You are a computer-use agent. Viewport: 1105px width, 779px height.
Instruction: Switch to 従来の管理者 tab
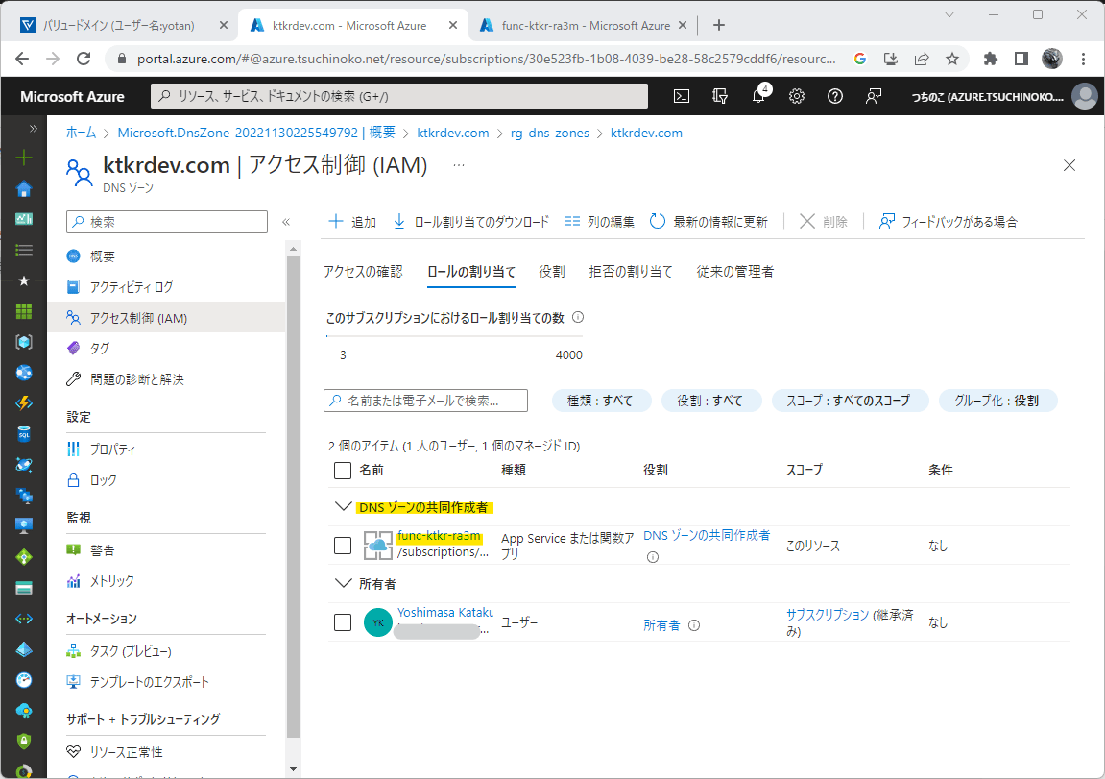735,272
